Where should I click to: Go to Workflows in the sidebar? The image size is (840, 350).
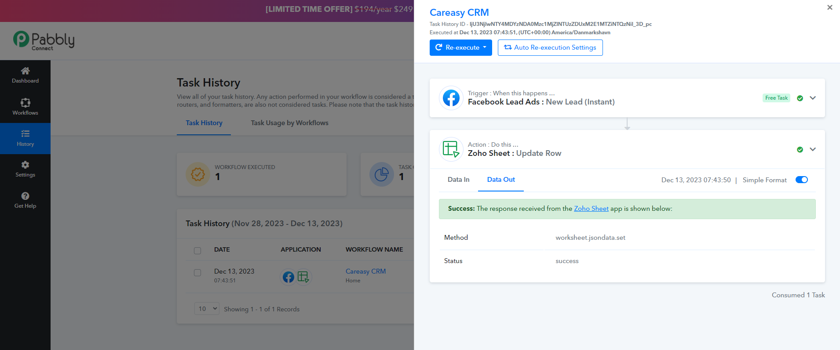(25, 107)
